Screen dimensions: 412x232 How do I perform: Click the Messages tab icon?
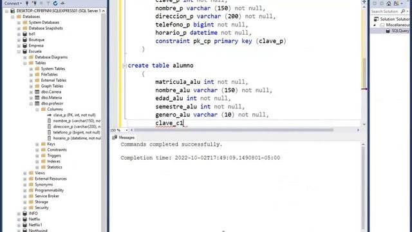point(115,137)
